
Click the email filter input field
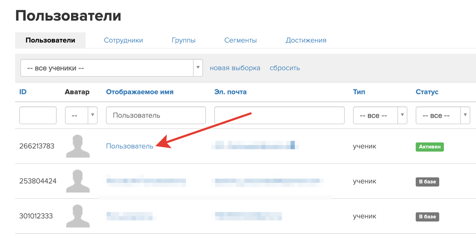(279, 115)
